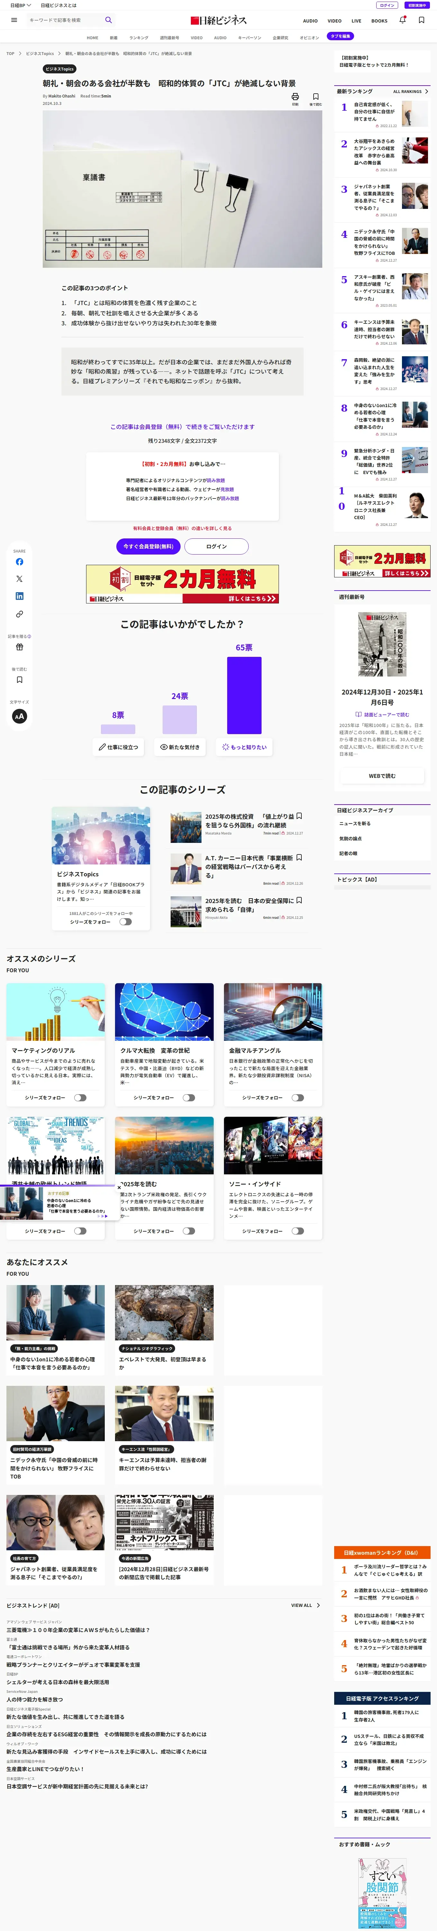Click the WEBで読む button
This screenshot has height=1931, width=437.
point(382,776)
